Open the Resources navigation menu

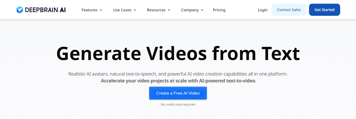(156, 10)
